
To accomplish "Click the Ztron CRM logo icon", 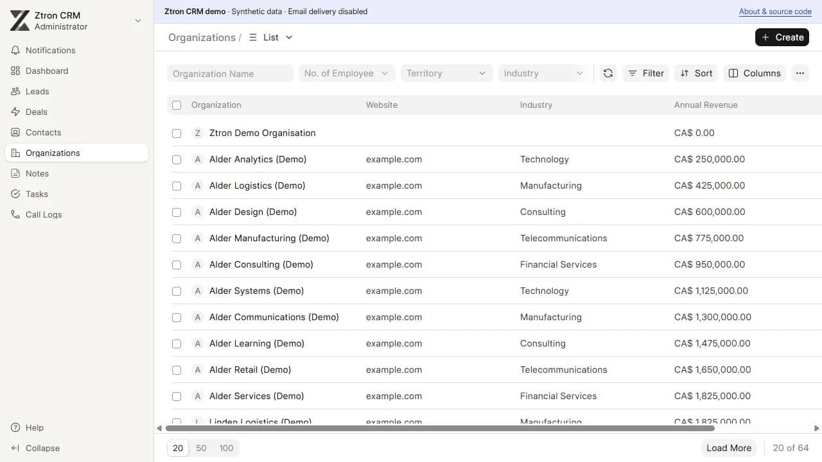I will coord(20,21).
